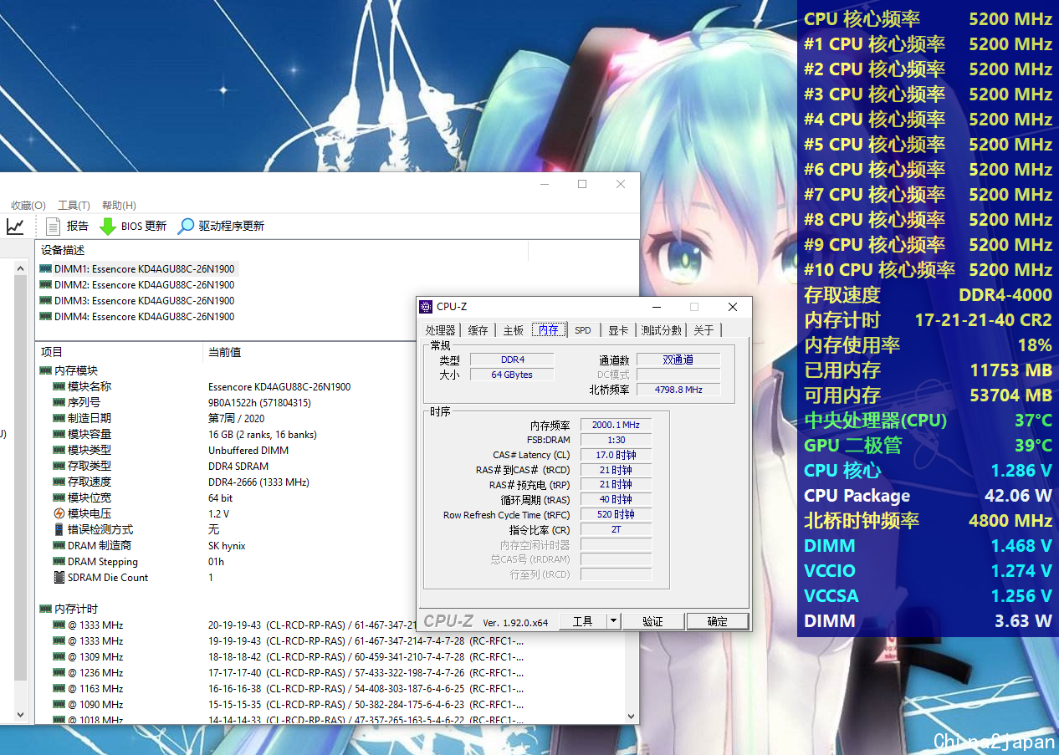Click the 项目 column header
Viewport: 1059px width, 755px height.
tap(52, 352)
